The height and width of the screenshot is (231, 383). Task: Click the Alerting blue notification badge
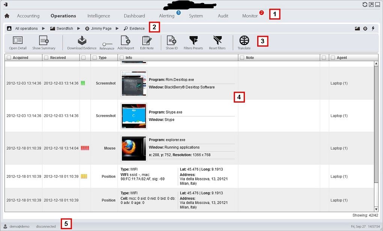tap(179, 12)
